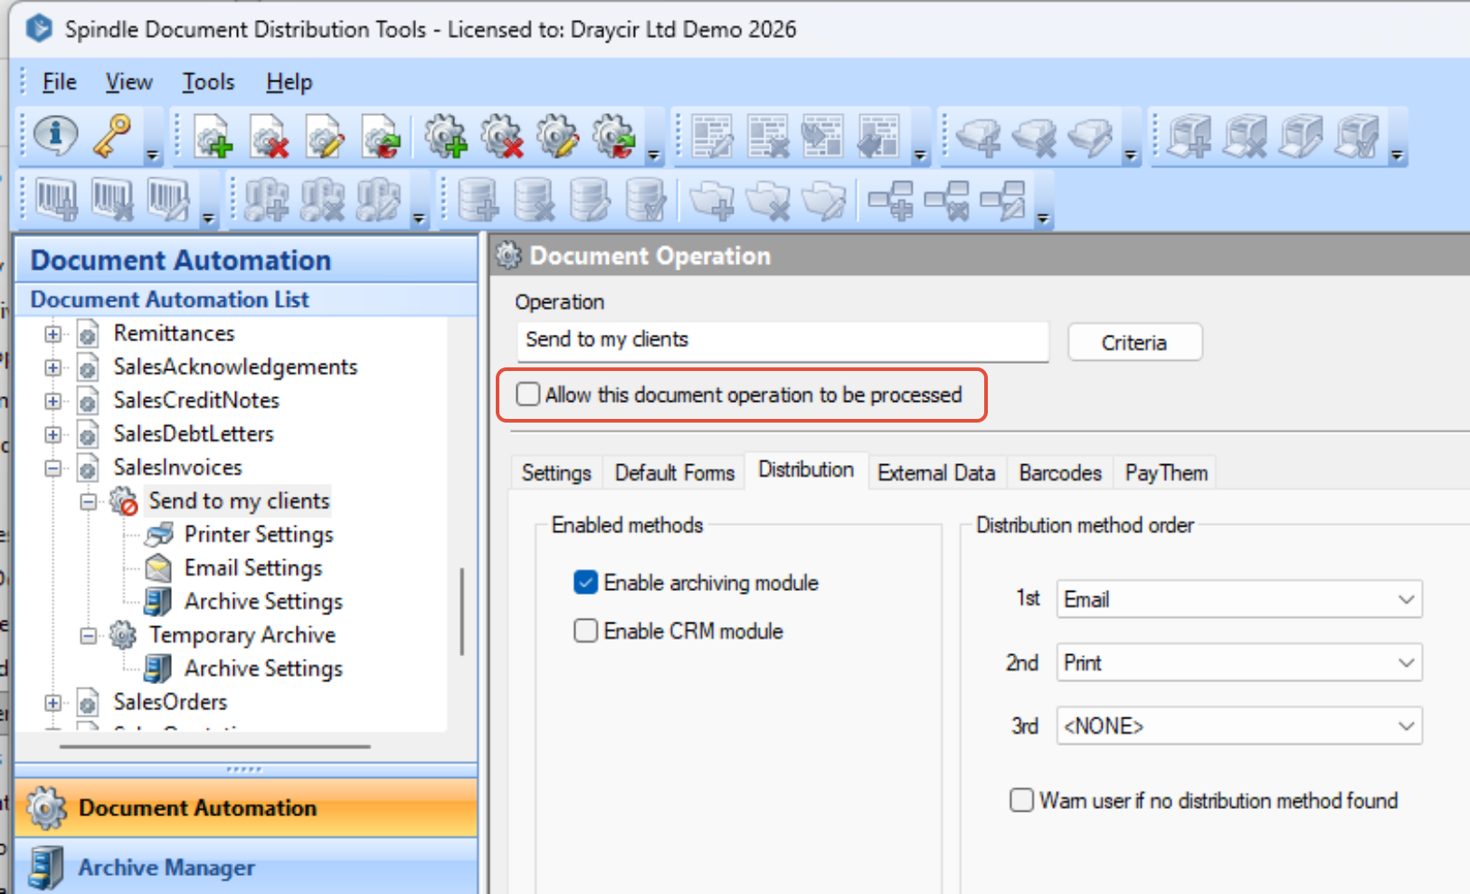The height and width of the screenshot is (894, 1470).
Task: Click the greyed database checkmark icon
Action: pyautogui.click(x=646, y=199)
